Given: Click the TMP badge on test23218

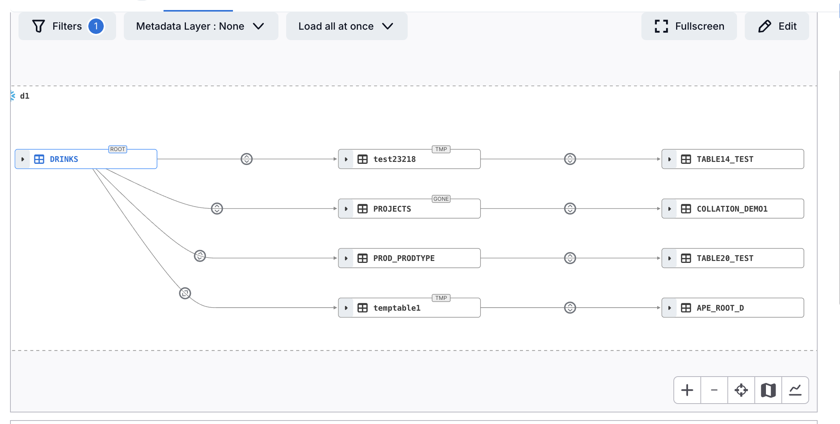Looking at the screenshot, I should (441, 149).
